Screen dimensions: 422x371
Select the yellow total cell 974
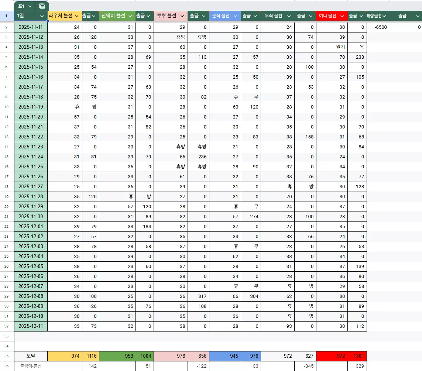click(65, 356)
